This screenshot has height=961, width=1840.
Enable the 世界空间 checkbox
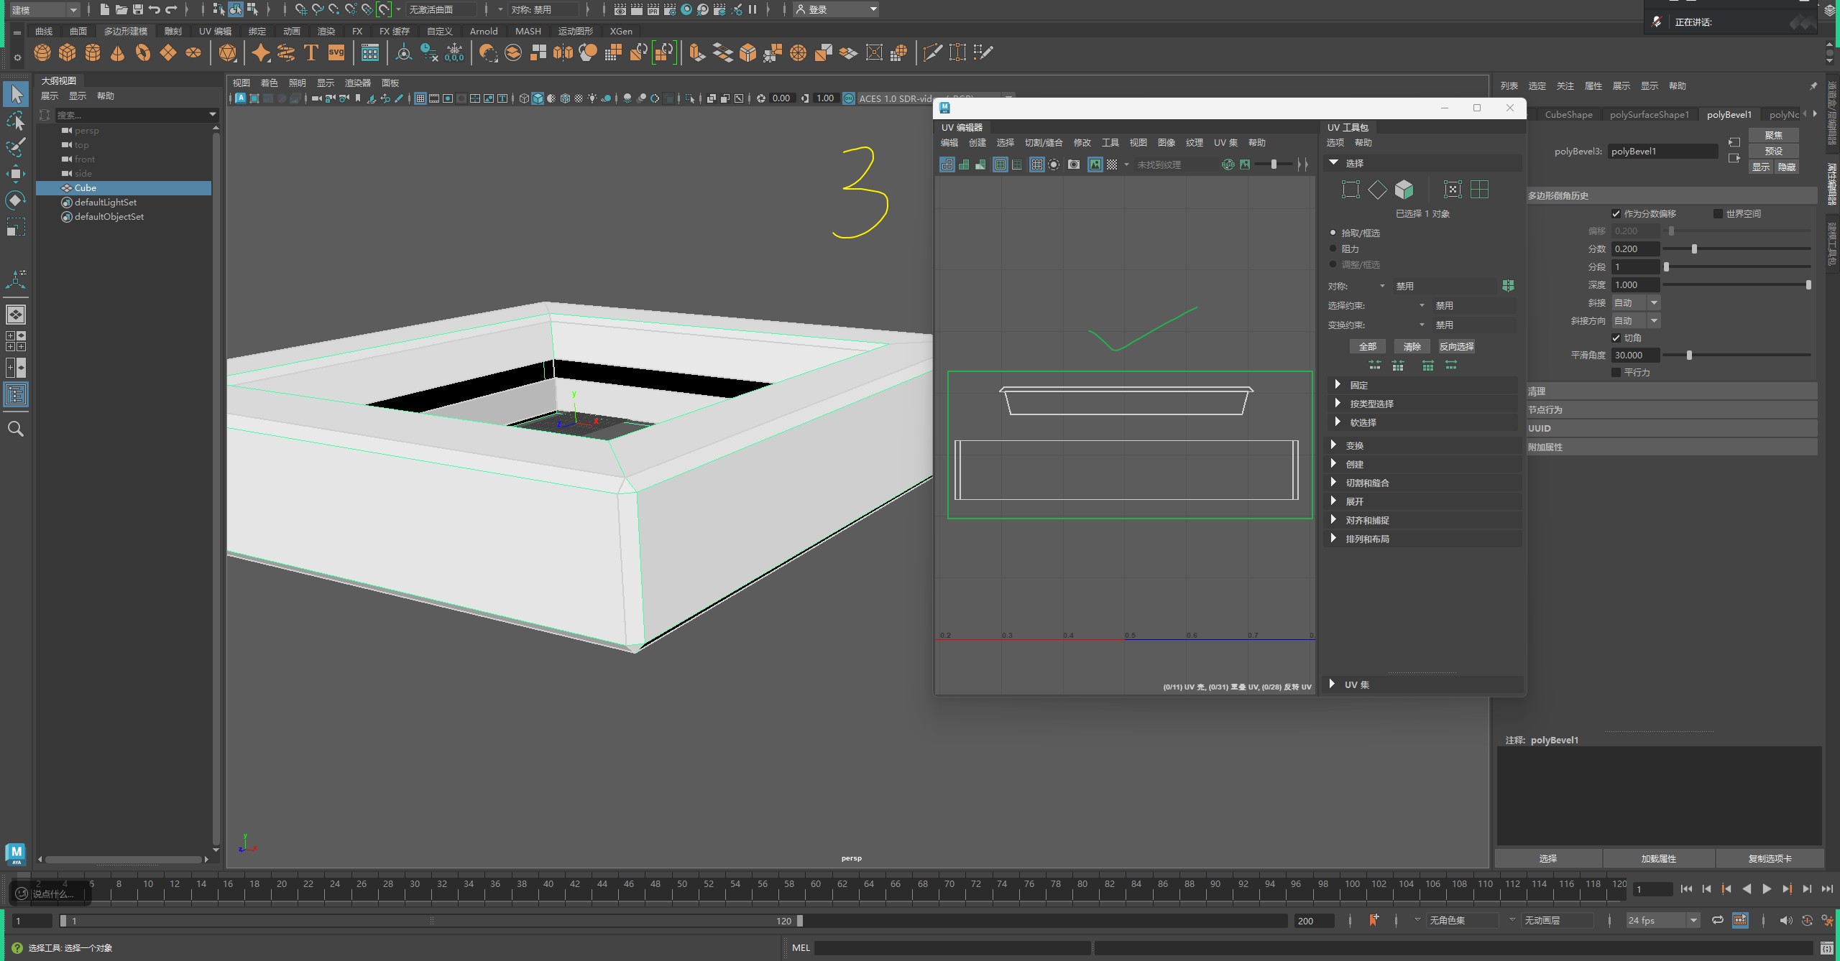point(1718,214)
